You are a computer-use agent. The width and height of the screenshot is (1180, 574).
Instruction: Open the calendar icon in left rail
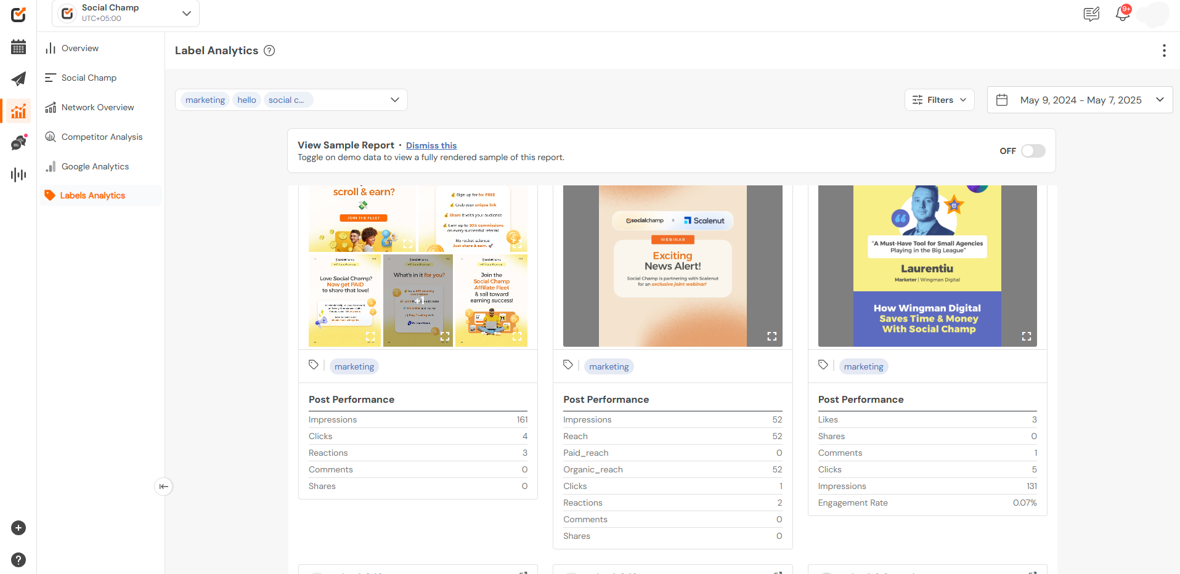click(x=18, y=47)
